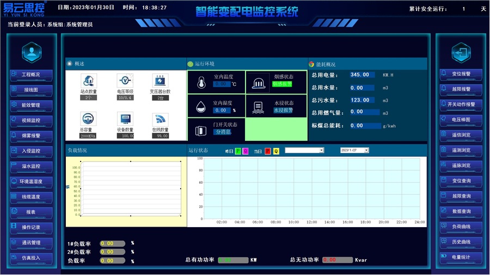Open the 操作记录 page
Image resolution: width=490 pixels, height=275 pixels.
coord(31,228)
